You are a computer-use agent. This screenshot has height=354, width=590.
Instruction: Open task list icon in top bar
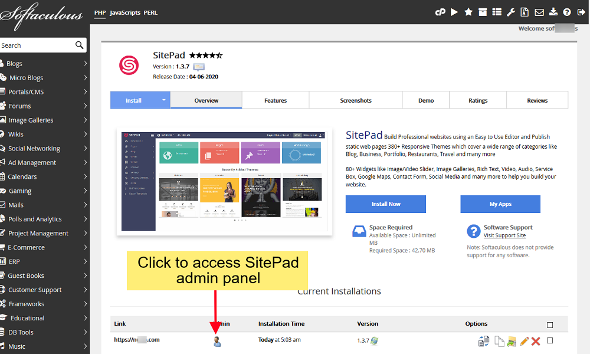[x=497, y=12]
